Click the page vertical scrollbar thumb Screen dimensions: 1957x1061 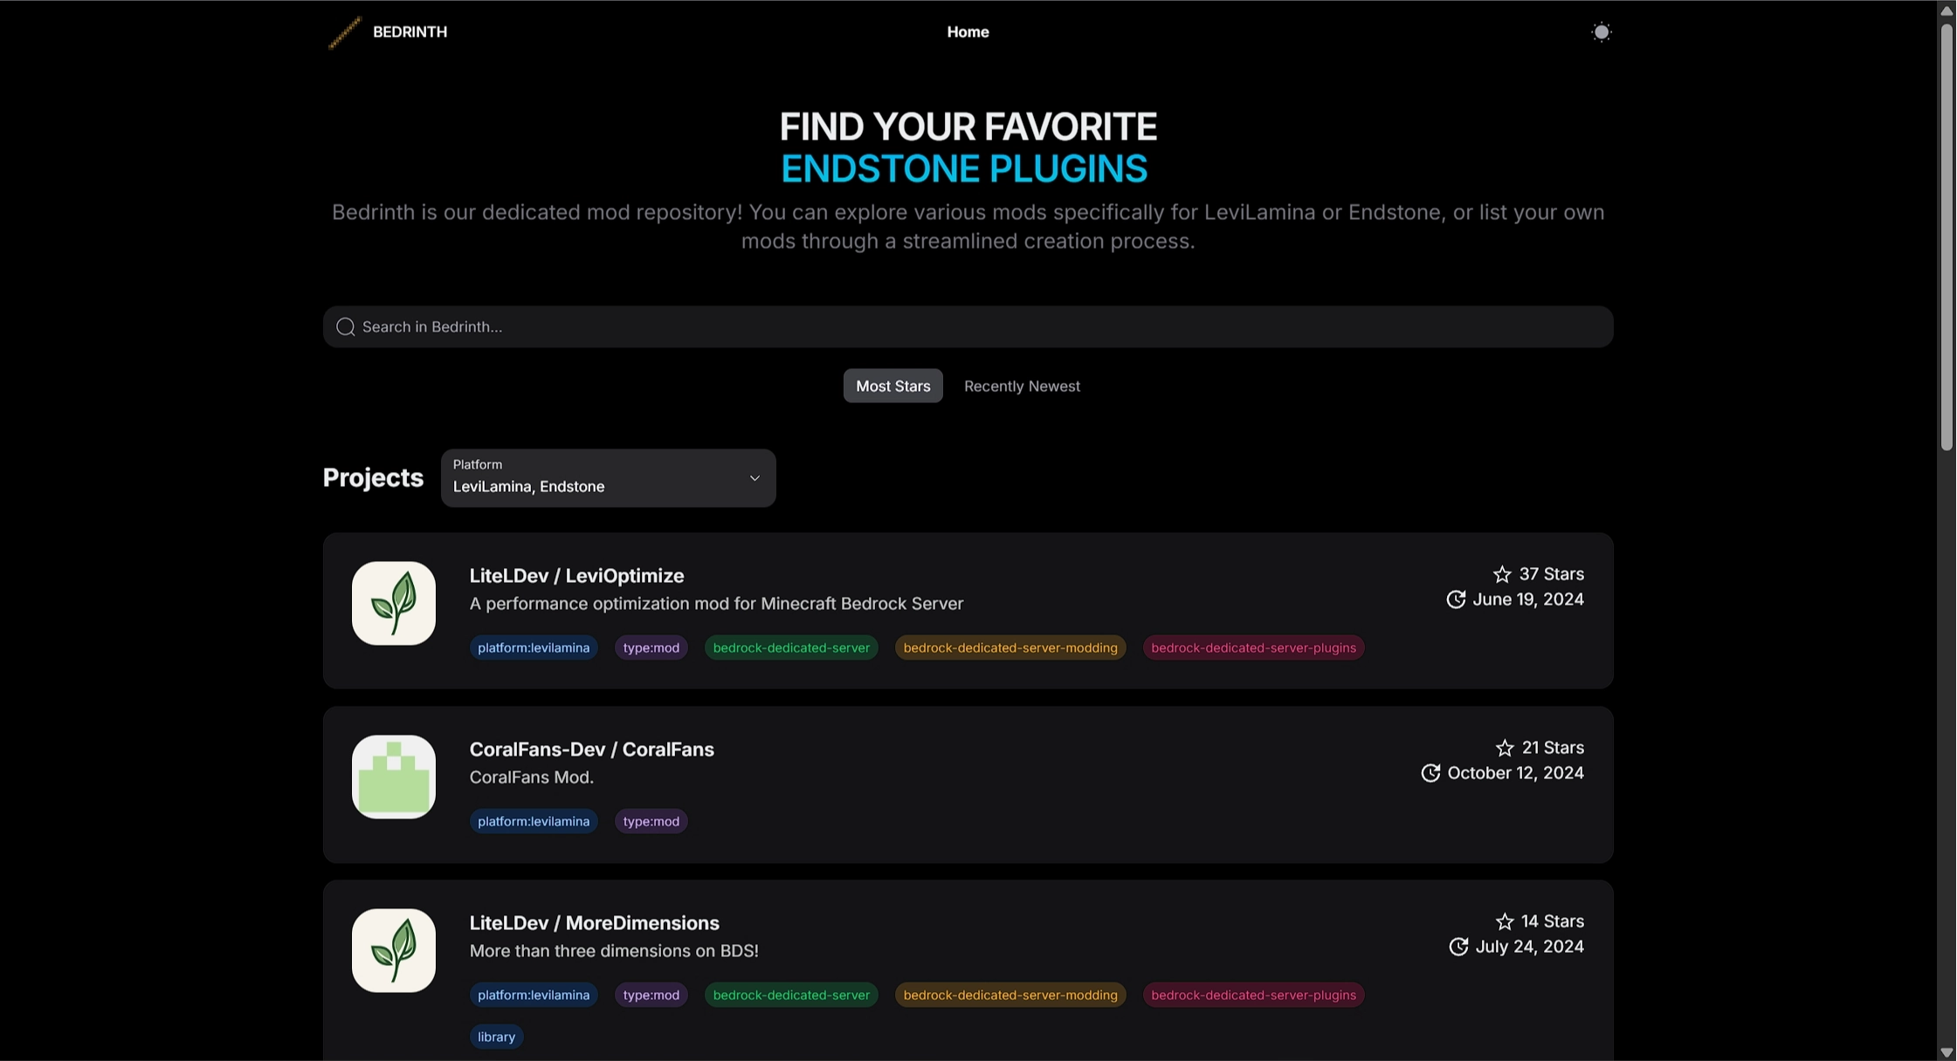tap(1947, 236)
